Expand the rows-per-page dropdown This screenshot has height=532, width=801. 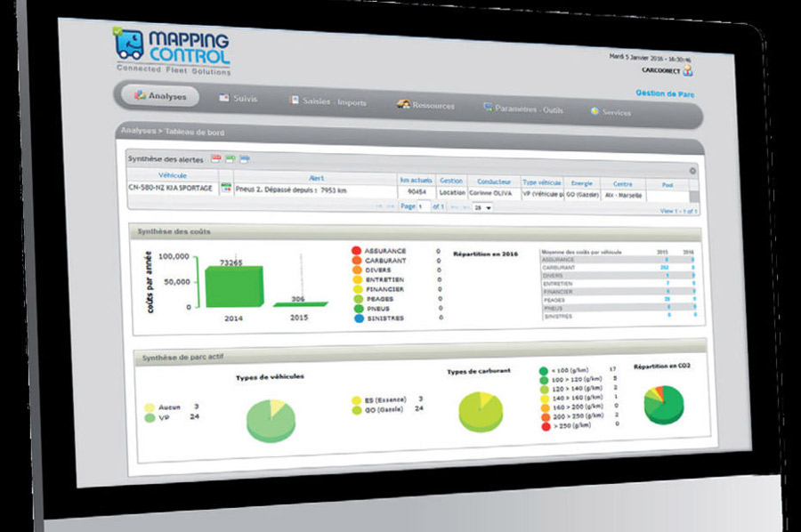click(484, 207)
